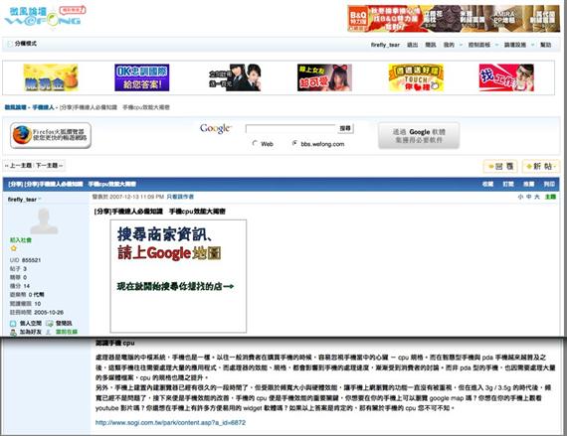The height and width of the screenshot is (436, 567).
Task: Click the Firefox download button
Action: [51, 135]
